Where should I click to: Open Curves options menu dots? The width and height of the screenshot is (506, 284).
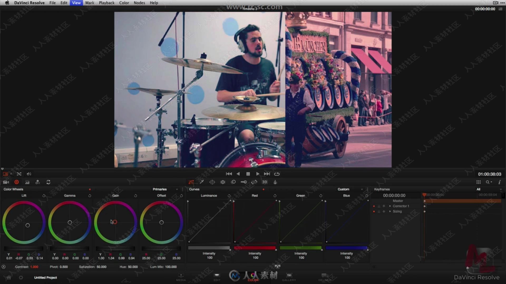coord(367,189)
